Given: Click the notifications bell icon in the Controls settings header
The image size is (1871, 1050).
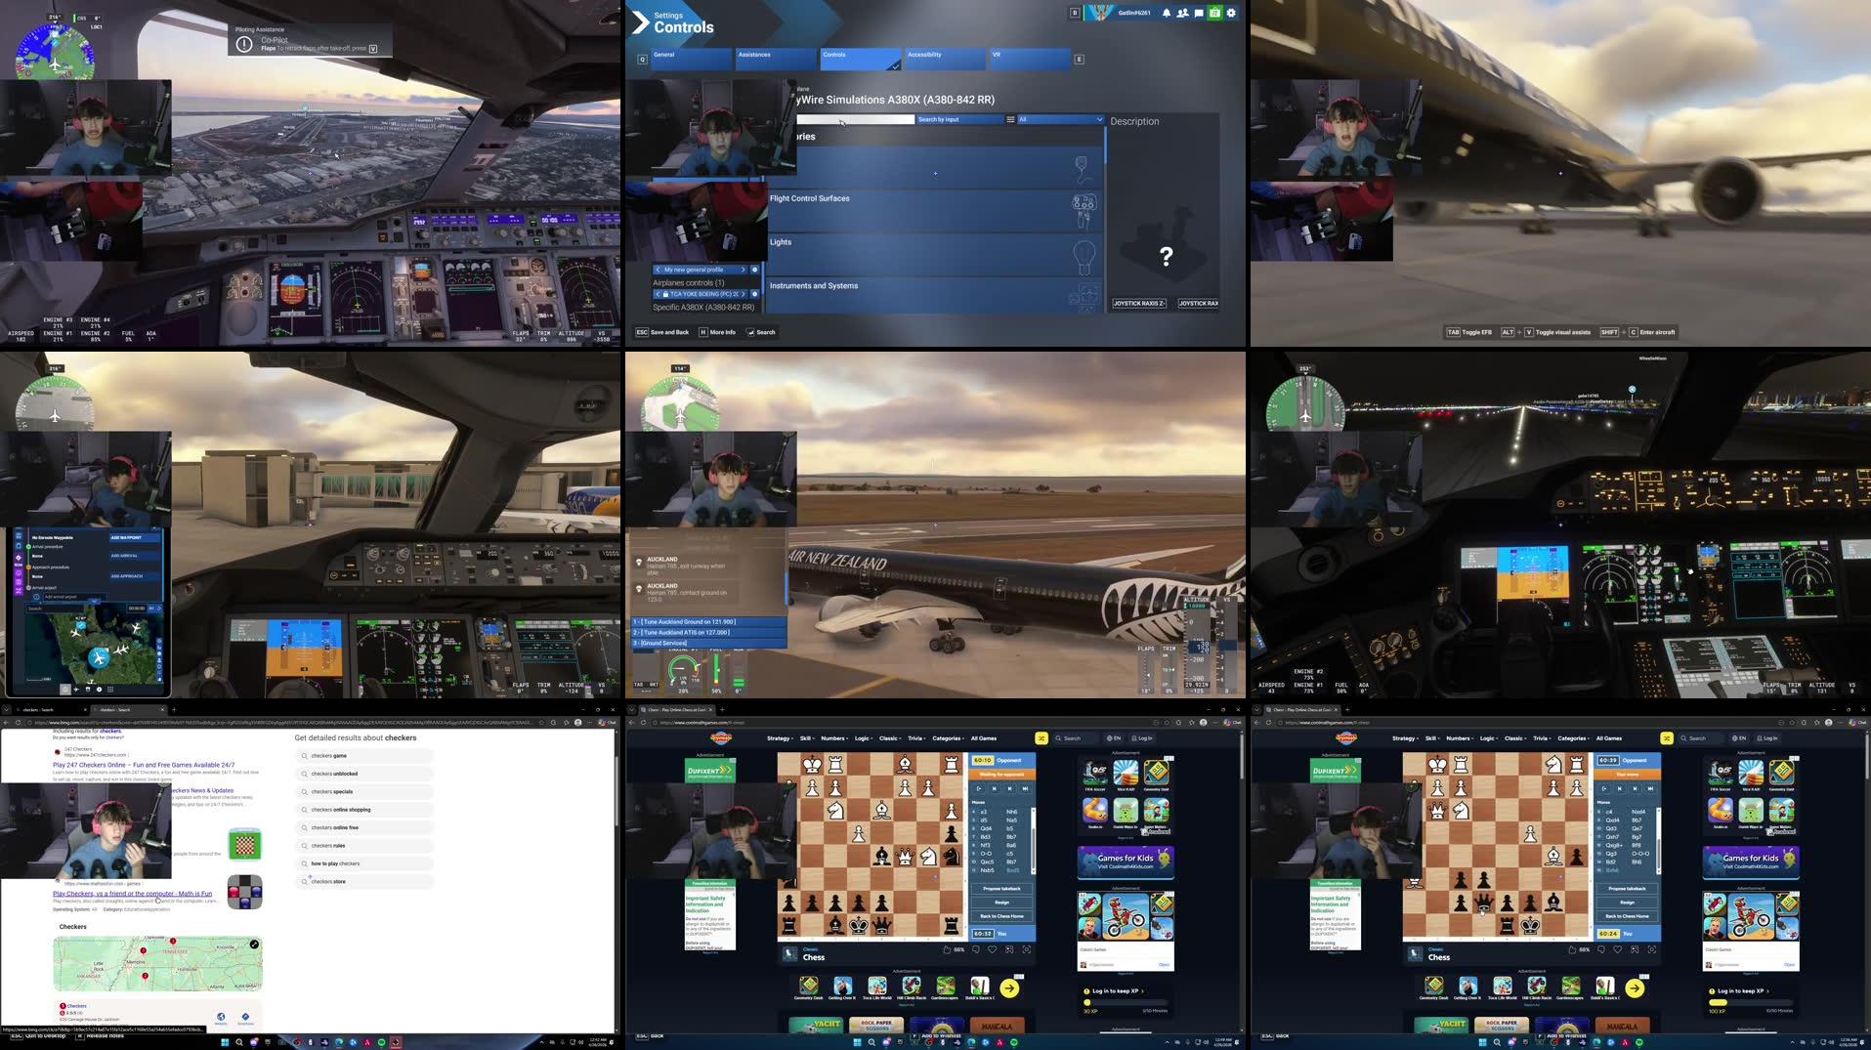Looking at the screenshot, I should (x=1166, y=13).
